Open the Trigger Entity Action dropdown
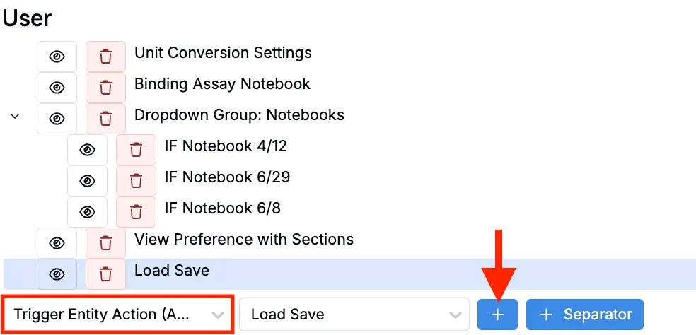696x335 pixels. coord(118,315)
